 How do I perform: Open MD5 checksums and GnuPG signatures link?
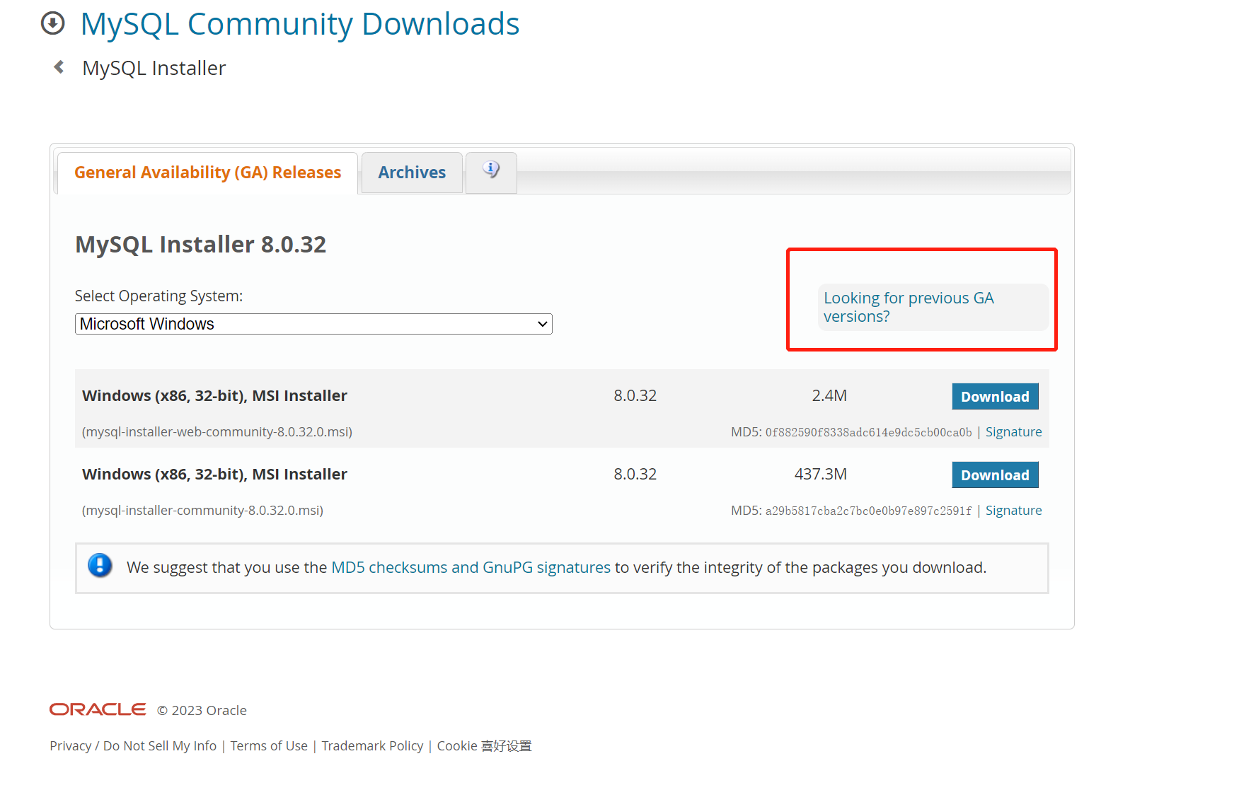click(471, 568)
